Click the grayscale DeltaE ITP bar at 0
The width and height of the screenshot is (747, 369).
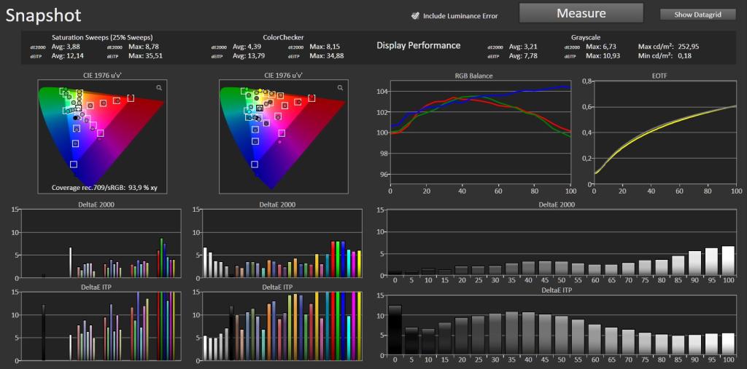click(x=395, y=330)
